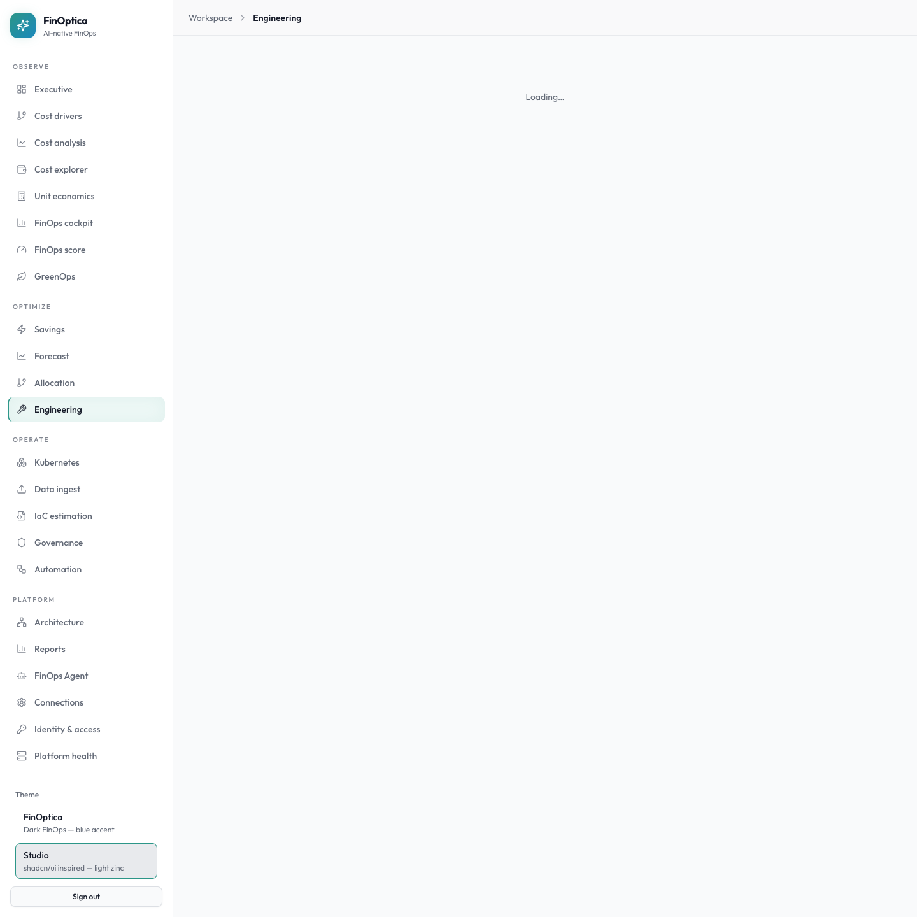
Task: Click the Allocation branch icon
Action: click(22, 383)
